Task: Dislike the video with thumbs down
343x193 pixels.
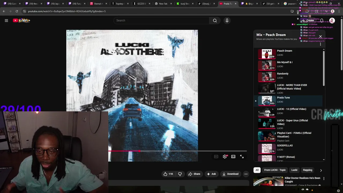Action: click(x=180, y=174)
